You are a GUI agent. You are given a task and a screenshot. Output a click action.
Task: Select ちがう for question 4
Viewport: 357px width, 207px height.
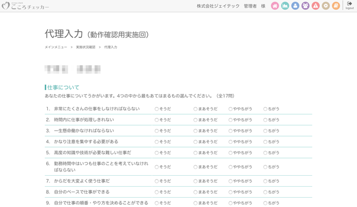pyautogui.click(x=265, y=142)
